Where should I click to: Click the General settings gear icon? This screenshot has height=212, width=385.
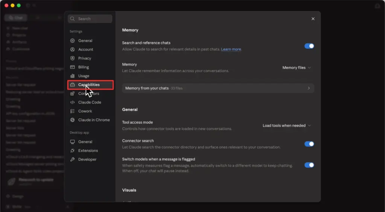pos(73,41)
